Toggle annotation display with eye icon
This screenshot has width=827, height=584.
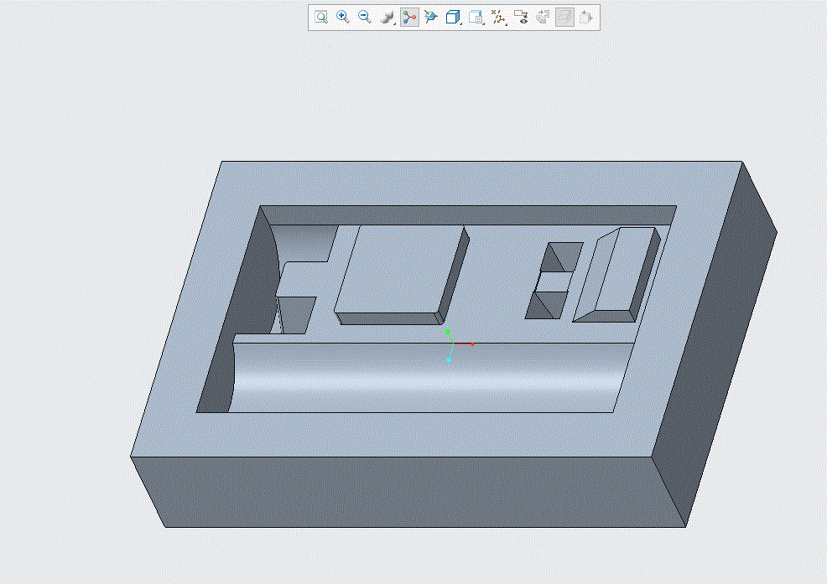(x=521, y=17)
